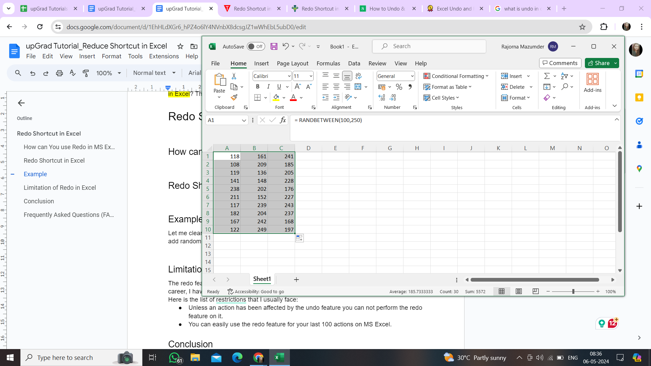
Task: Click Google Docs spelling check icon
Action: click(x=73, y=73)
